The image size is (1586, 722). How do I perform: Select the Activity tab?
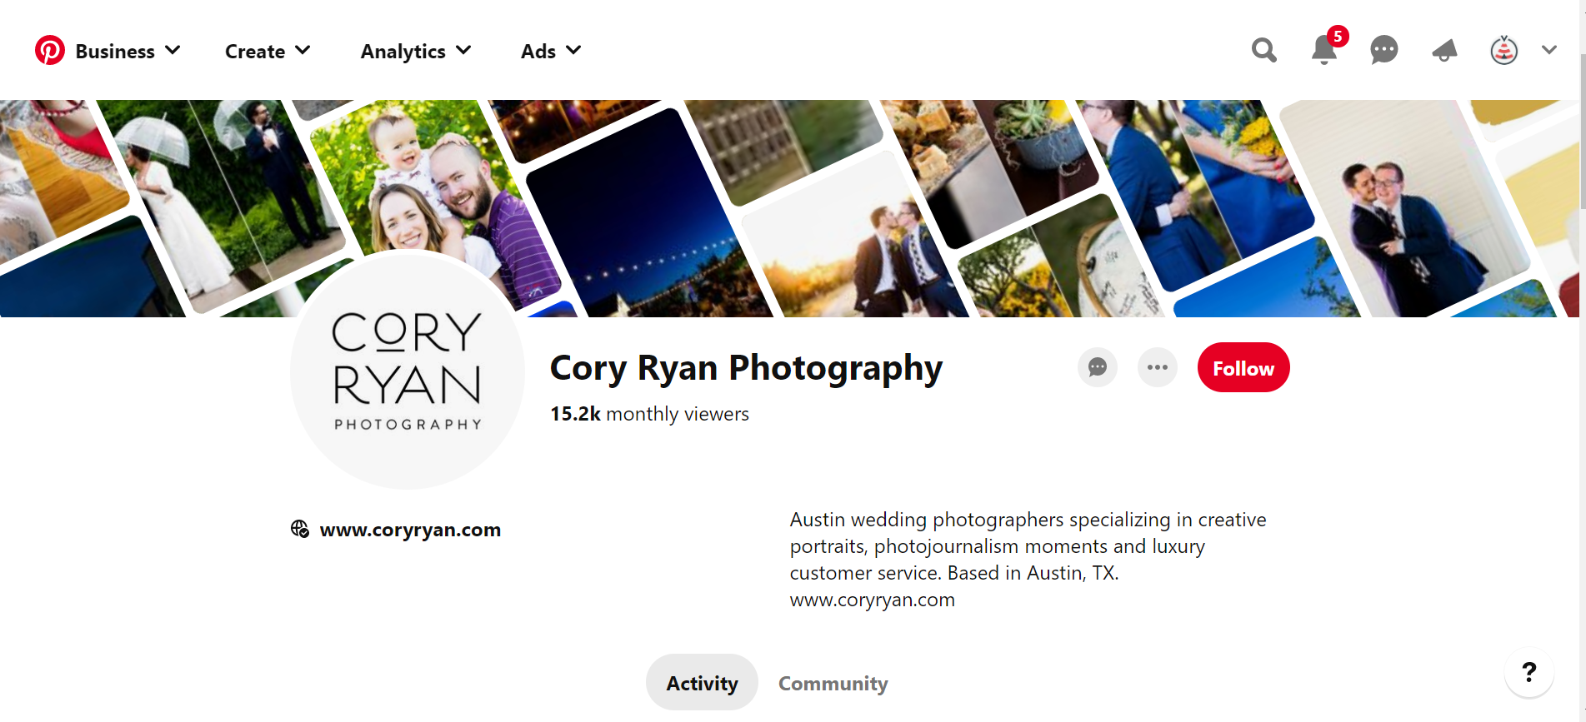click(x=702, y=683)
